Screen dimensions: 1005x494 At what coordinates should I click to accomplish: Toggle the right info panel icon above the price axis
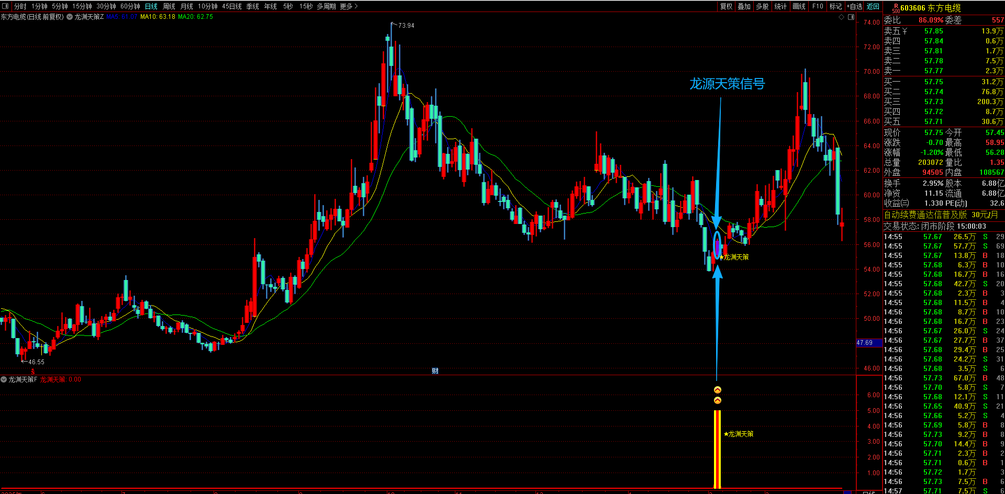(x=851, y=17)
